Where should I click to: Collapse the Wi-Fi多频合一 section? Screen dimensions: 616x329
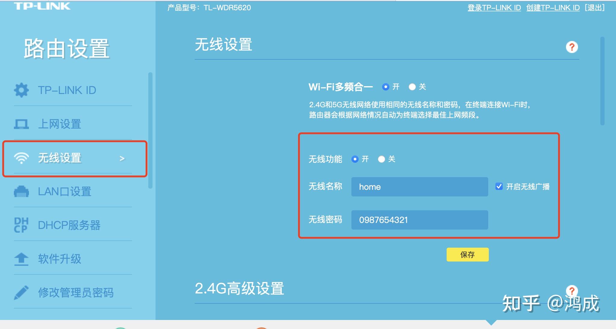tap(340, 86)
